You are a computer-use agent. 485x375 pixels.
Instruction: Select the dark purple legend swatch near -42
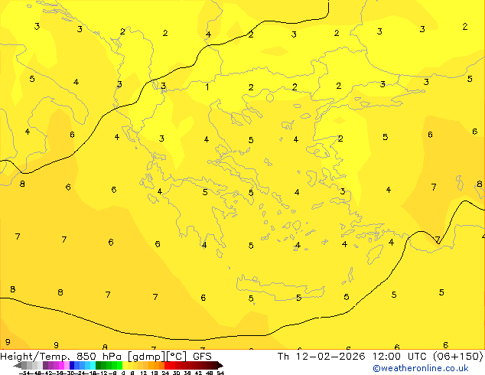(45, 365)
